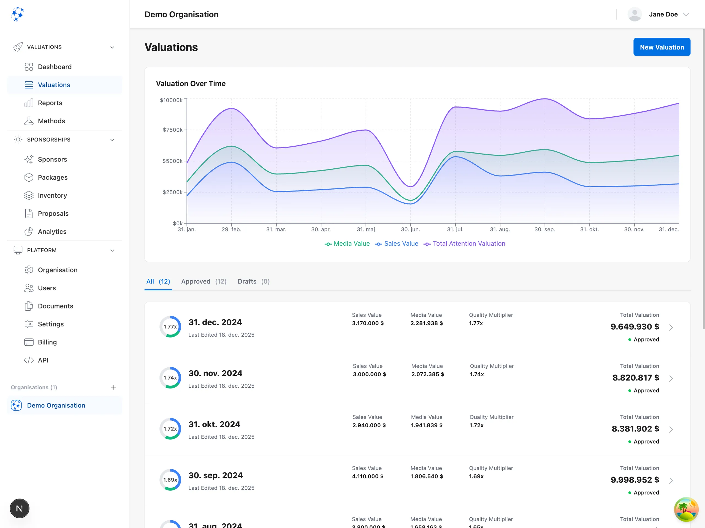705x528 pixels.
Task: Collapse the PLATFORM sidebar section
Action: 112,250
